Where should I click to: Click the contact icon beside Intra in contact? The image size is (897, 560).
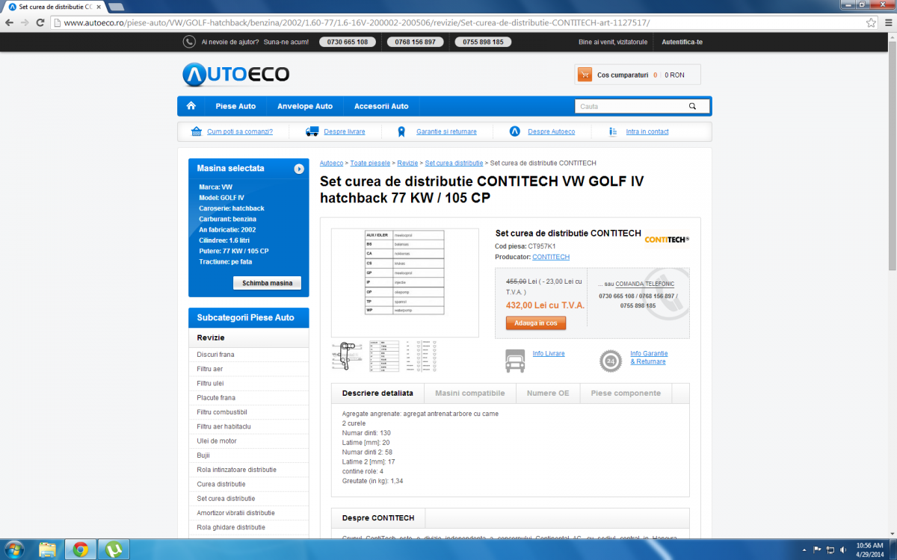(x=613, y=131)
